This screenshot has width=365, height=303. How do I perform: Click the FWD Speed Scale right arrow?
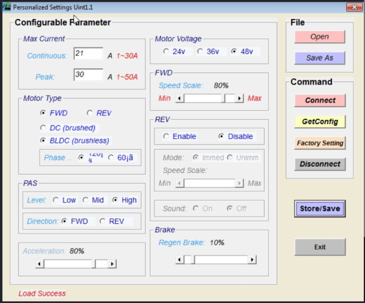(239, 99)
